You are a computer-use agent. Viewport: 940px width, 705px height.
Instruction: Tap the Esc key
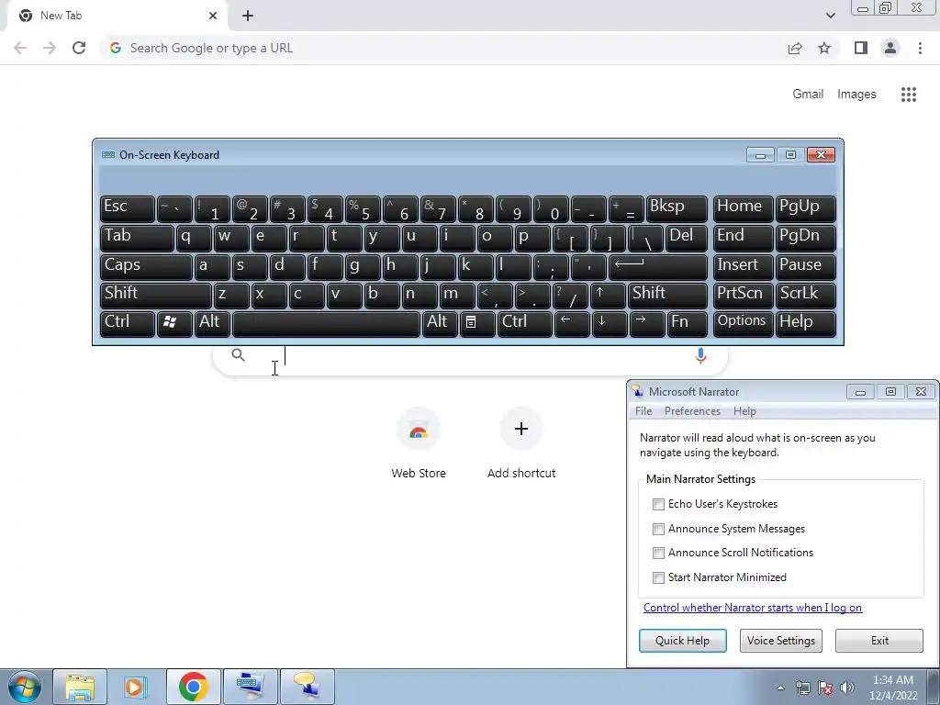[127, 208]
